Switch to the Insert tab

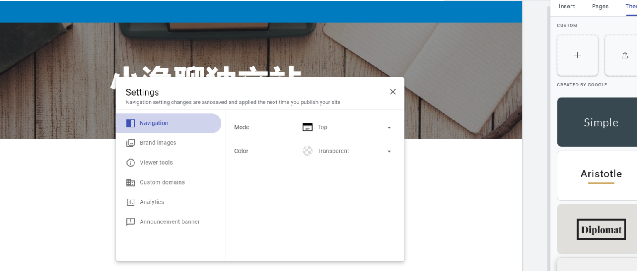(x=566, y=6)
